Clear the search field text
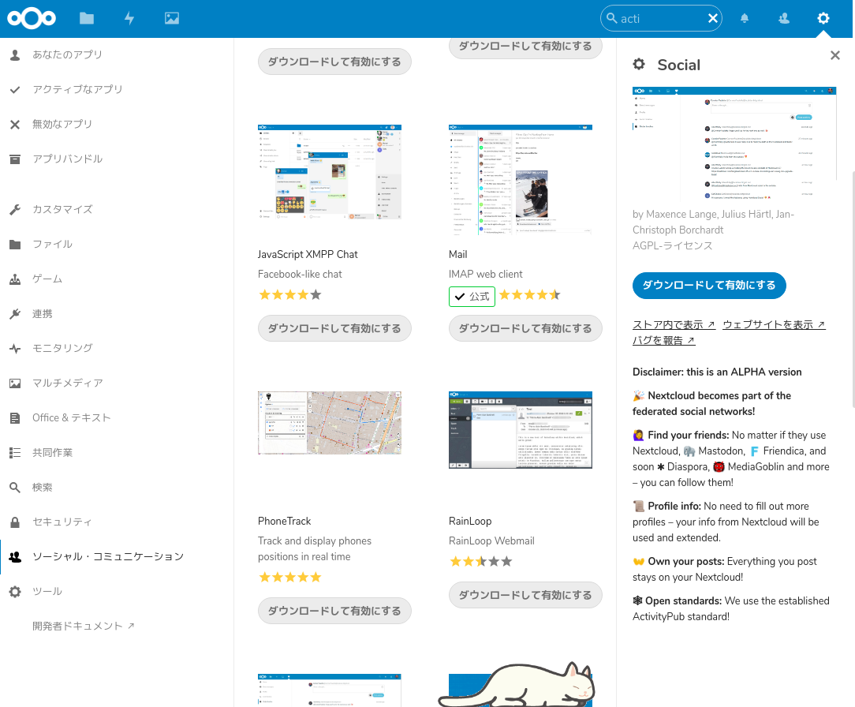Image resolution: width=855 pixels, height=707 pixels. (713, 19)
